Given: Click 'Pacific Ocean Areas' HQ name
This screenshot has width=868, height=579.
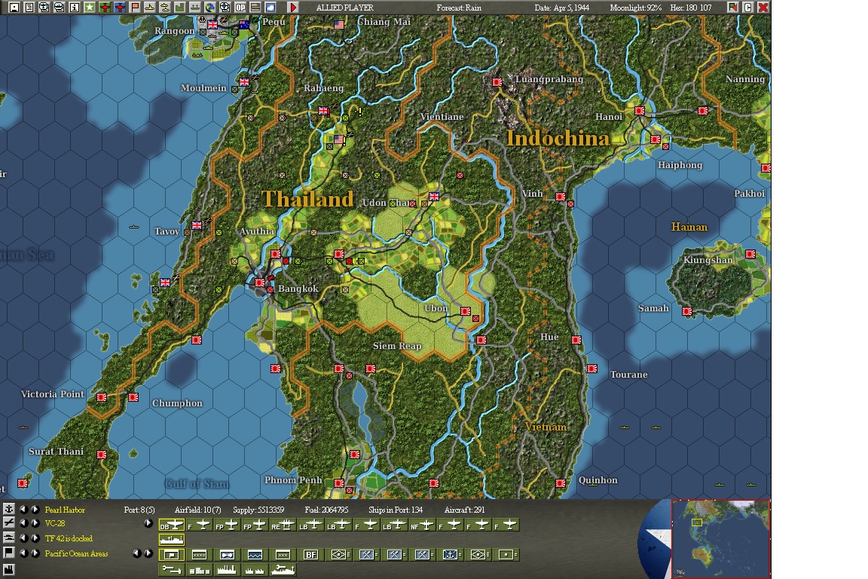Looking at the screenshot, I should click(x=76, y=553).
